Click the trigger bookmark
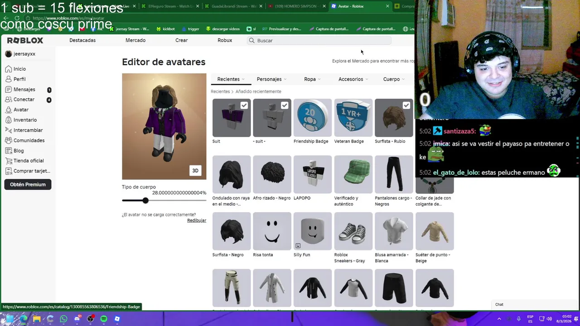Screen dimensions: 580x326 pos(190,29)
